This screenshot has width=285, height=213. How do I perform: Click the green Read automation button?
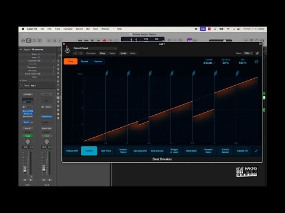click(27, 136)
